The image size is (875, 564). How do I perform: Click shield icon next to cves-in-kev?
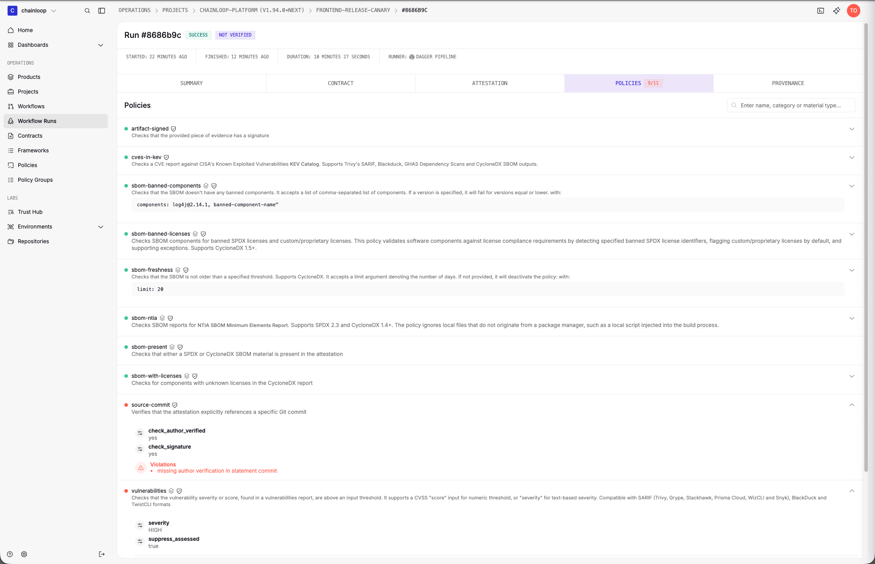coord(166,157)
